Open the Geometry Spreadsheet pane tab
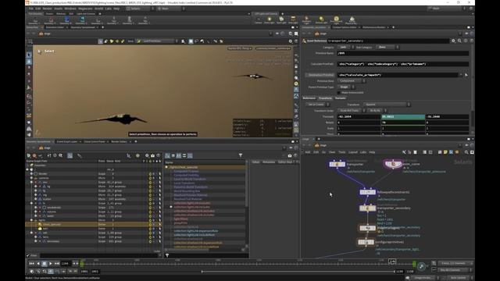This screenshot has width=500, height=281. pos(83,27)
